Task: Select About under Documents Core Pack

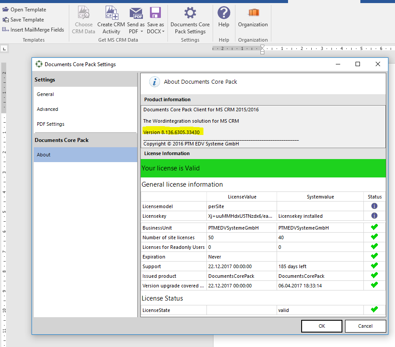Action: tap(85, 155)
